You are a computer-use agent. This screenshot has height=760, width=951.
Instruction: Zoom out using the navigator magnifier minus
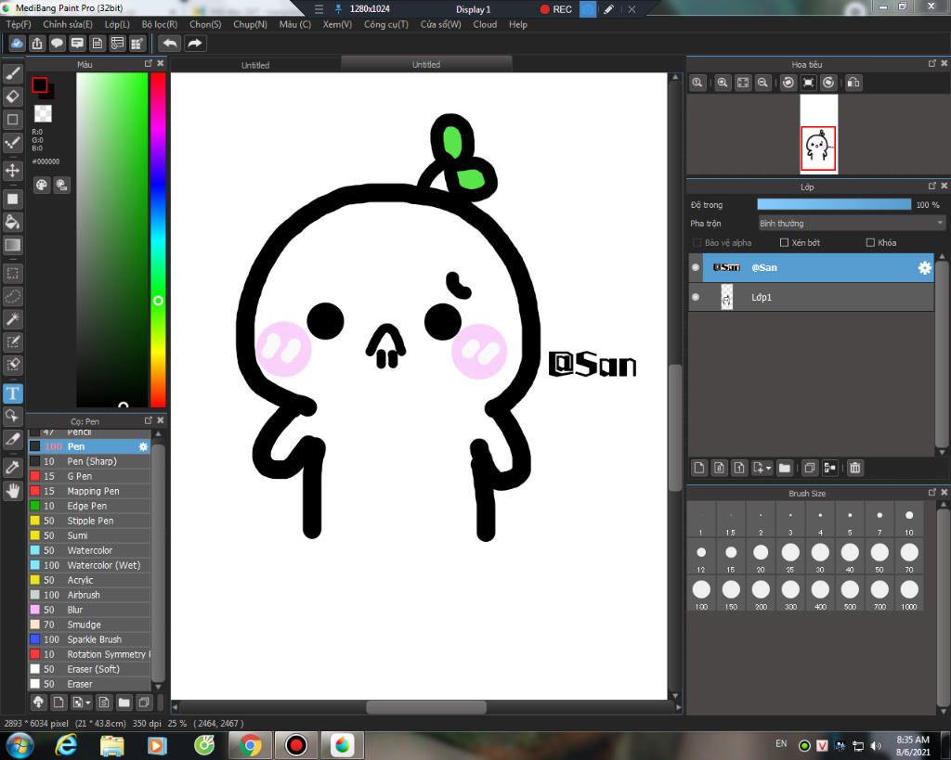763,83
